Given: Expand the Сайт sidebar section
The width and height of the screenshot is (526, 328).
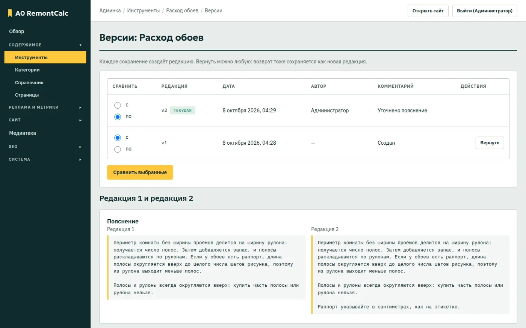Looking at the screenshot, I should 45,120.
